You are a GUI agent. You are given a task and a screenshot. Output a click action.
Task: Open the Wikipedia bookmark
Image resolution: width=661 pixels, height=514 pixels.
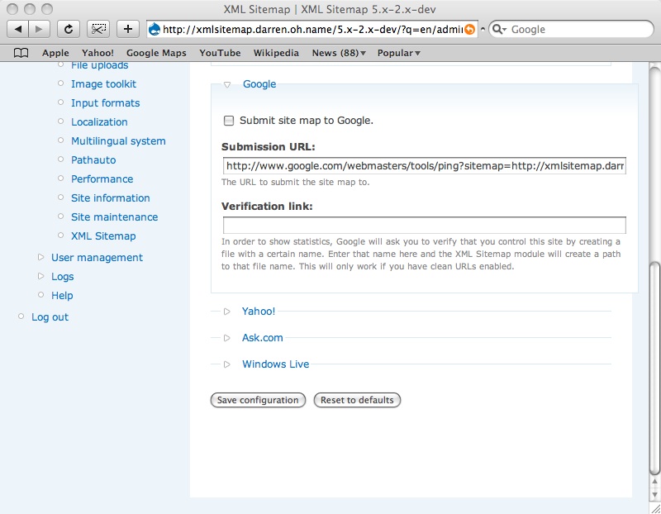[x=276, y=53]
